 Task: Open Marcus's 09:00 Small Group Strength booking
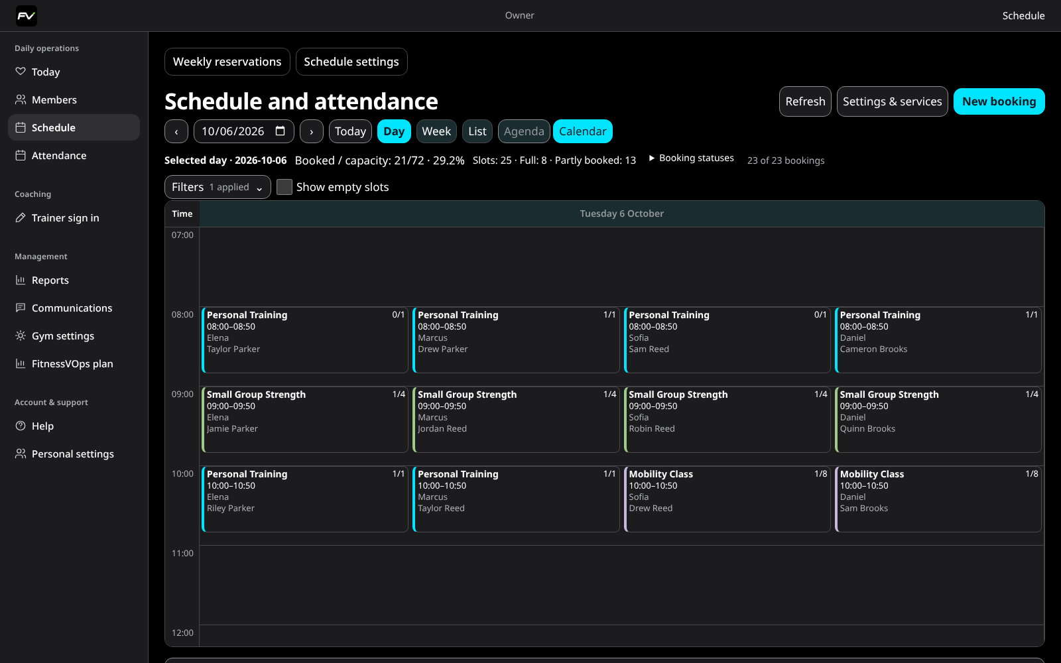pos(516,420)
